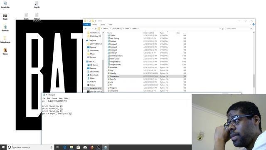Select the Cap Python file
This screenshot has height=150, width=266.
112,70
